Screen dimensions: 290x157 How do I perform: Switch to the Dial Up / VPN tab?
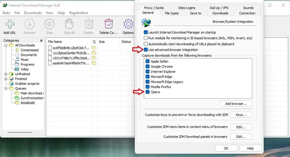(x=219, y=8)
